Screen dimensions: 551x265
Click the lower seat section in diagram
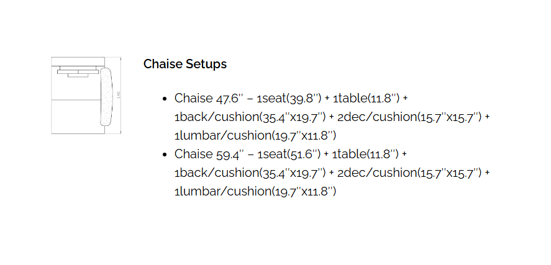coord(76,117)
